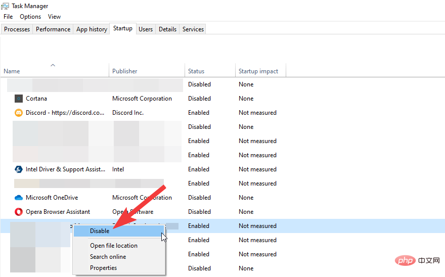Screen dimensions: 445x277
Task: Select Intel Driver & Support Assist... entry
Action: pyautogui.click(x=66, y=169)
